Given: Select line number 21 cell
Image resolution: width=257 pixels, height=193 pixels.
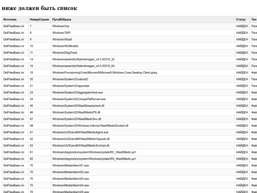Looking at the screenshot, I should [40, 86].
